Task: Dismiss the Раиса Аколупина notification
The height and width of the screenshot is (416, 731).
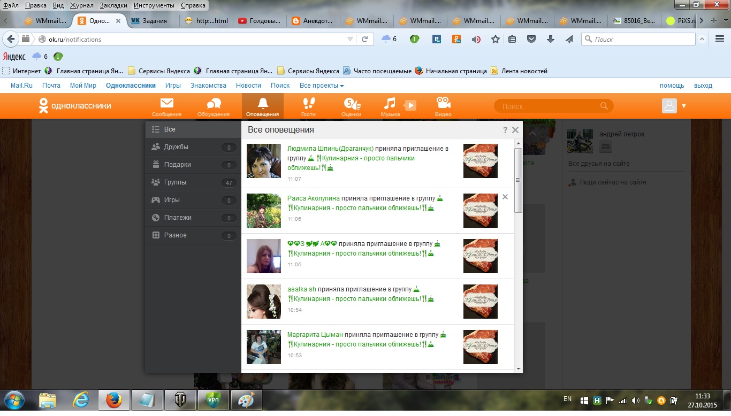Action: click(505, 197)
